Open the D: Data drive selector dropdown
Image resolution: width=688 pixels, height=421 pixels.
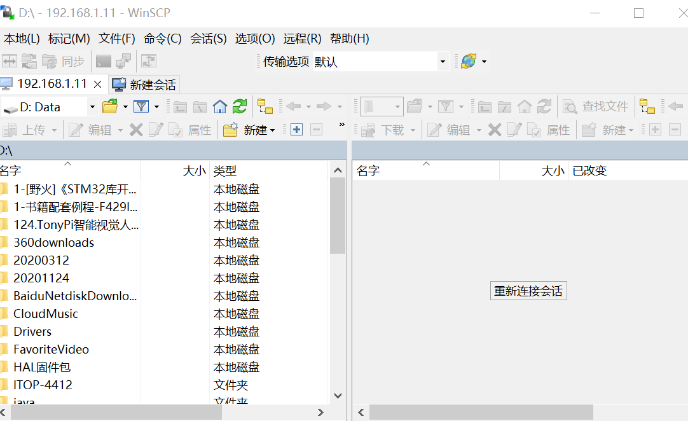point(92,107)
